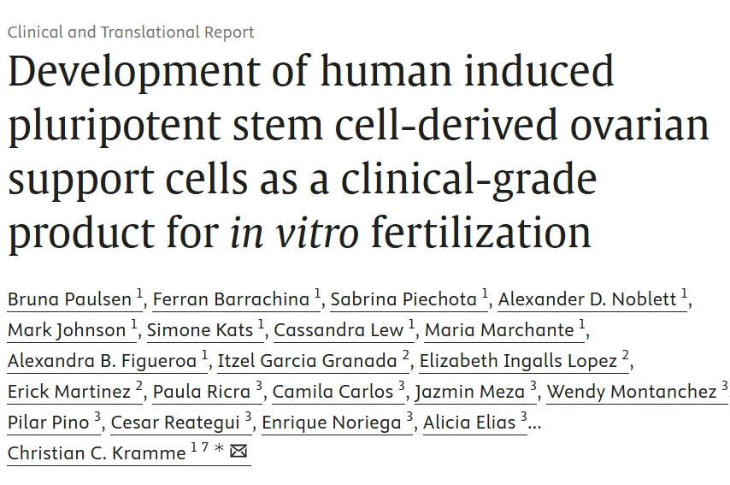Viewport: 730px width, 485px height.
Task: Open Alexander D. Noblett author details
Action: (x=587, y=299)
